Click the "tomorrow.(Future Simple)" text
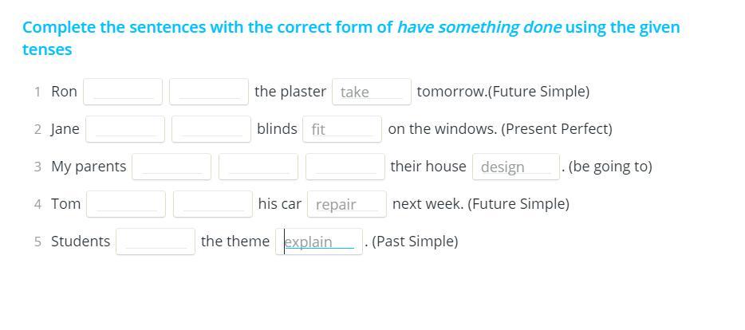This screenshot has width=745, height=330. 503,91
